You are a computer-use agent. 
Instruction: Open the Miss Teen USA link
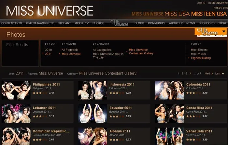coord(209,14)
